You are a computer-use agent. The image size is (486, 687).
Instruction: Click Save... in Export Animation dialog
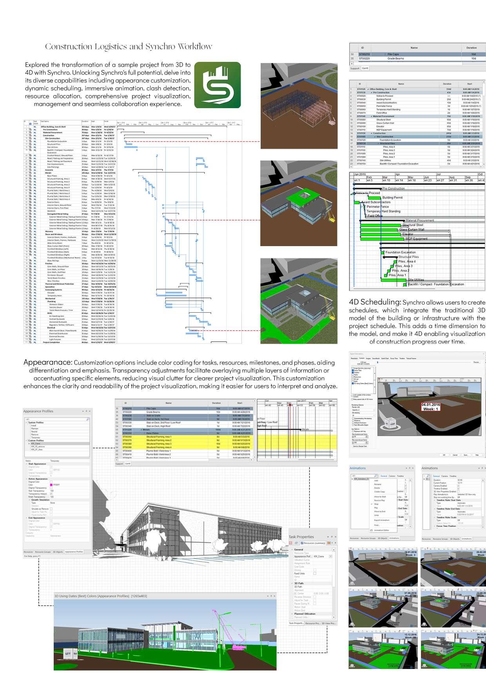pyautogui.click(x=466, y=455)
